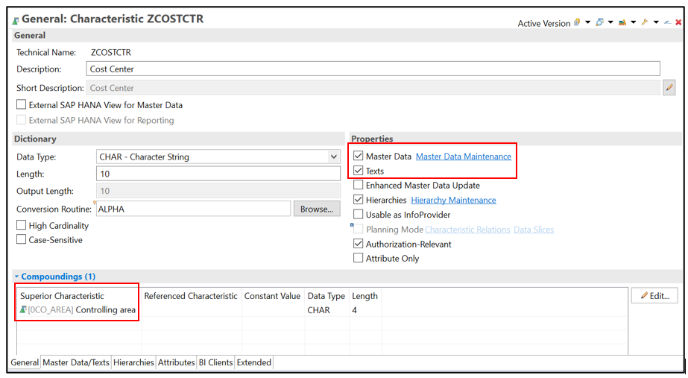
Task: Open the Master Data Maintenance link
Action: [x=464, y=157]
